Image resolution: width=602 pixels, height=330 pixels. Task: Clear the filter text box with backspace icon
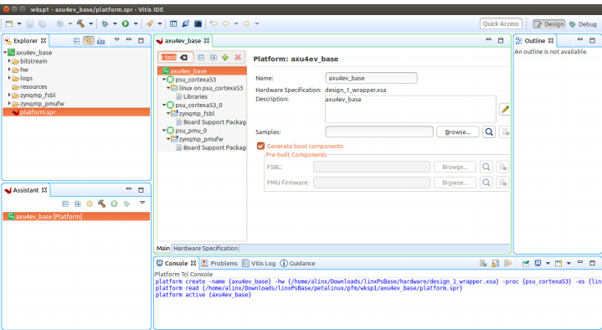184,57
